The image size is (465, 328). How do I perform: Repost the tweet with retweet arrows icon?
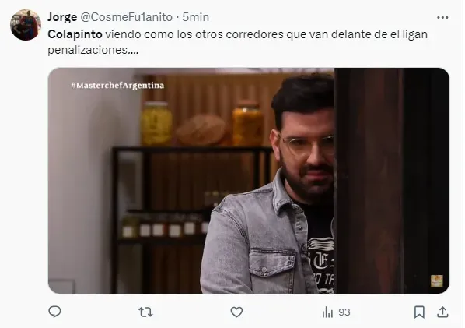click(145, 312)
